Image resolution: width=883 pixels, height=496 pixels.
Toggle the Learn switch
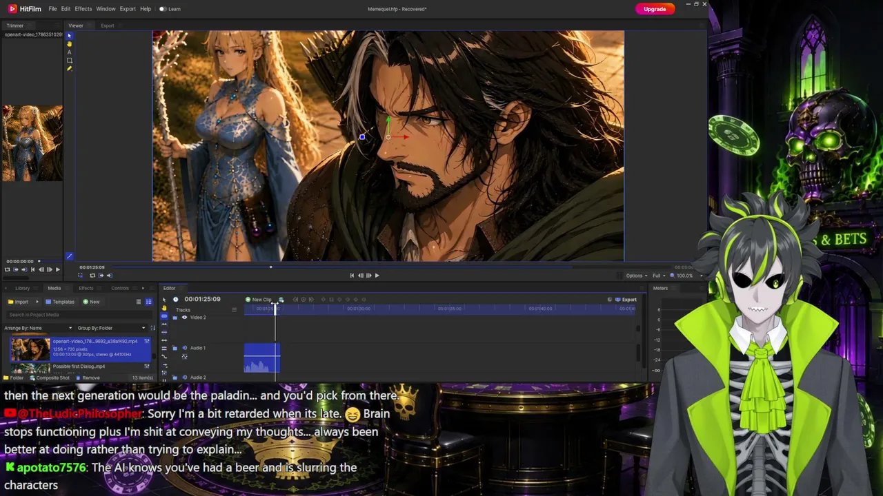(x=163, y=9)
